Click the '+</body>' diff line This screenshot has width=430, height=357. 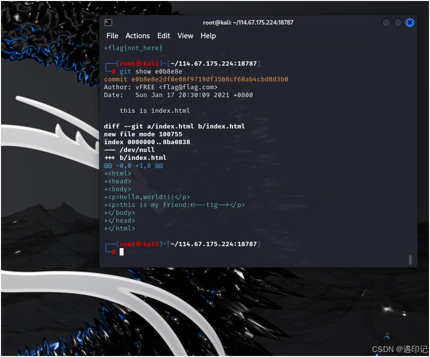(x=120, y=213)
